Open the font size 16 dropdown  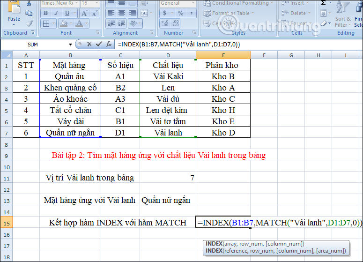pyautogui.click(x=97, y=3)
